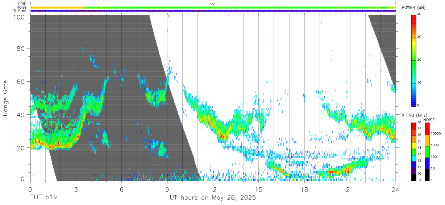445x205 pixels.
Task: Click the noise scale label '10000'
Action: pos(436,133)
